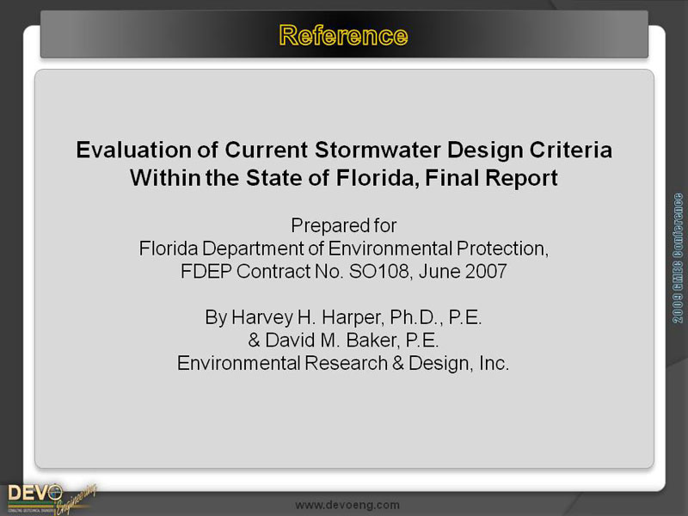Click the Reference slide title
This screenshot has width=688, height=516.
click(343, 35)
